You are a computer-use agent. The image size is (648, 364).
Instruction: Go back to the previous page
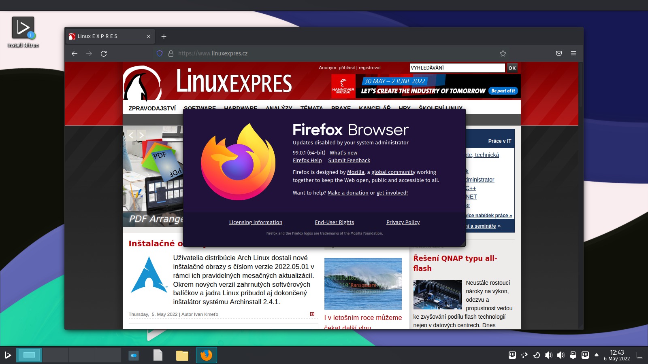tap(75, 53)
